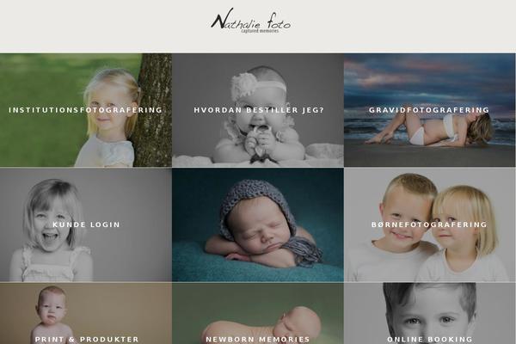Select the Gravidfotografering tile
The height and width of the screenshot is (344, 516).
click(429, 110)
